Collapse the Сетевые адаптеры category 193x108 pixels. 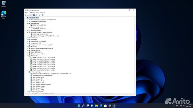[x=27, y=72]
